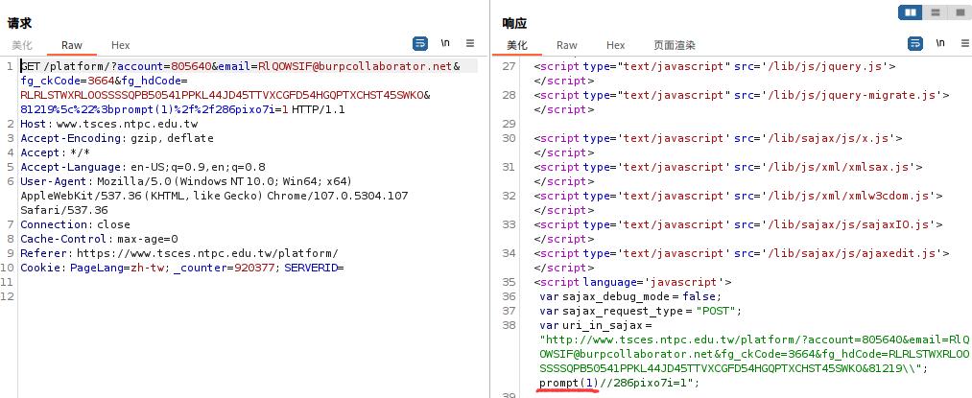Click response line number 38
Image resolution: width=972 pixels, height=398 pixels.
coord(509,325)
